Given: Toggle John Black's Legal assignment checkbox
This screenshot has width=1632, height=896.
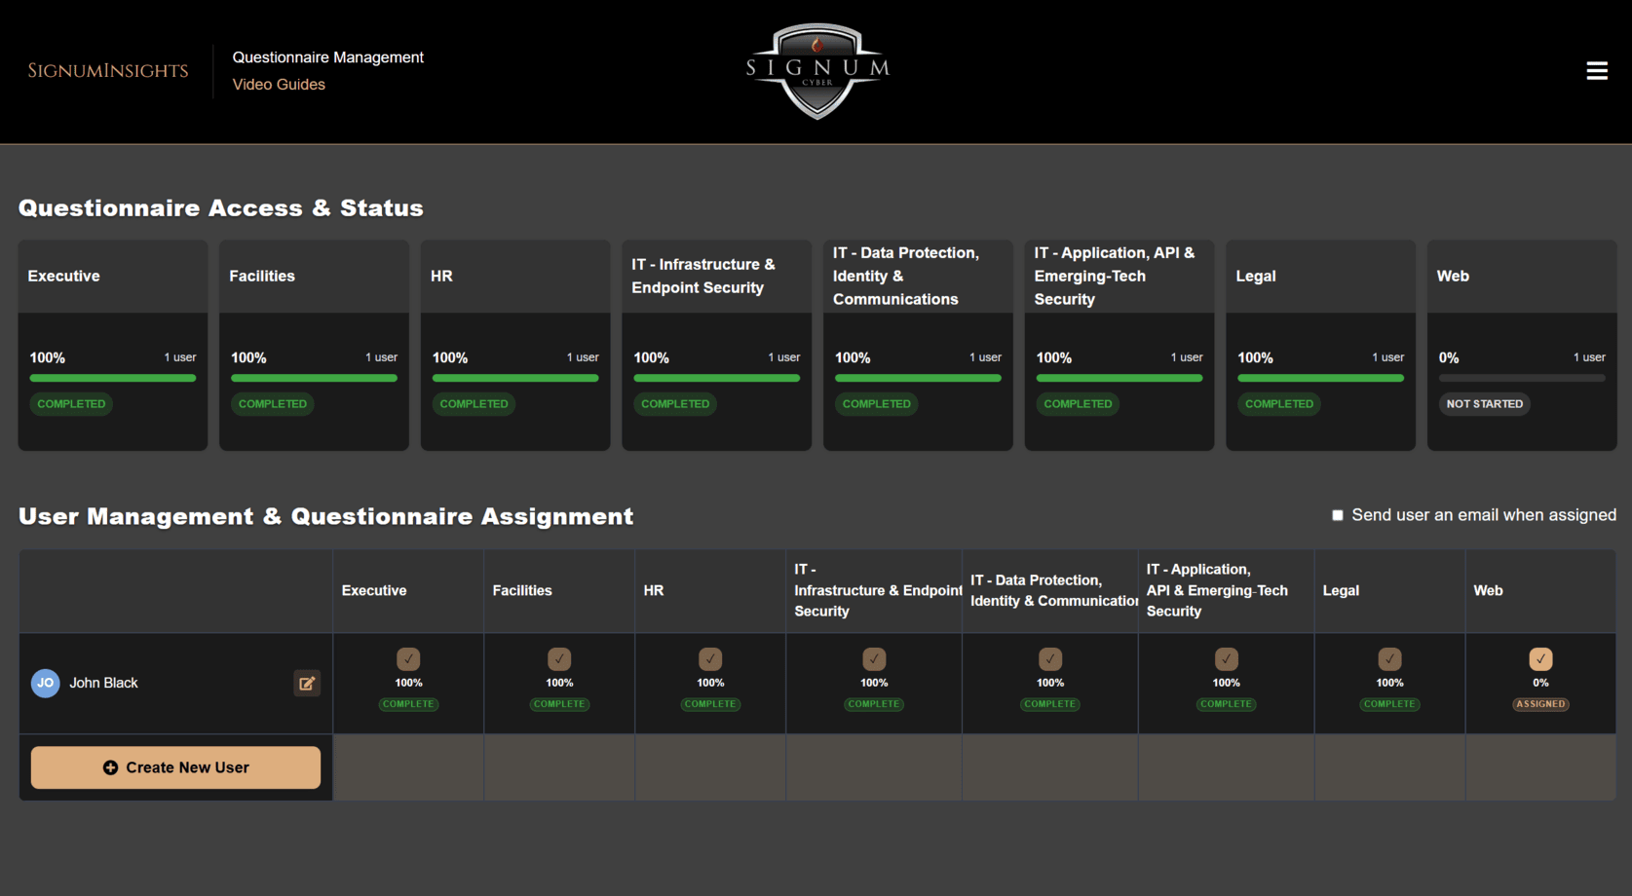Looking at the screenshot, I should click(x=1389, y=659).
